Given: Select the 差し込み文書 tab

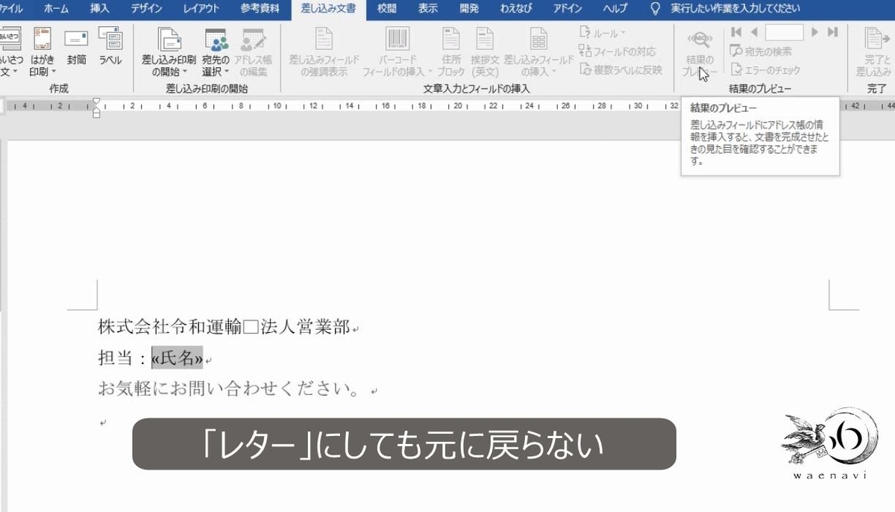Looking at the screenshot, I should click(328, 9).
